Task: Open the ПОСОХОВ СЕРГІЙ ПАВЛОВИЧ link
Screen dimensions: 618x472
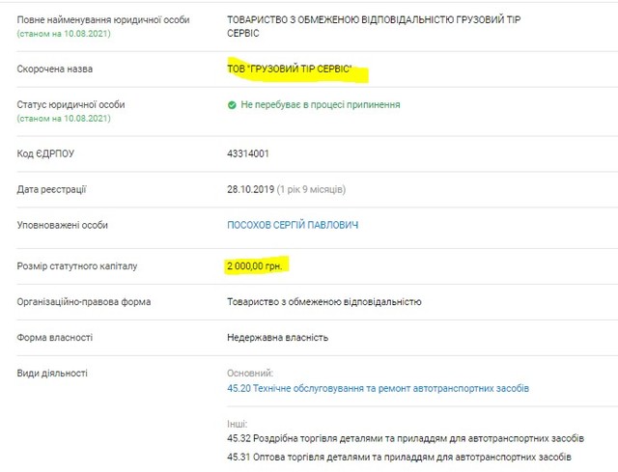Action: 292,226
